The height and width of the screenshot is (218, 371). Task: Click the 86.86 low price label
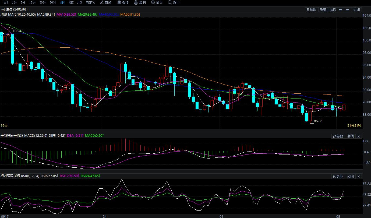318,121
